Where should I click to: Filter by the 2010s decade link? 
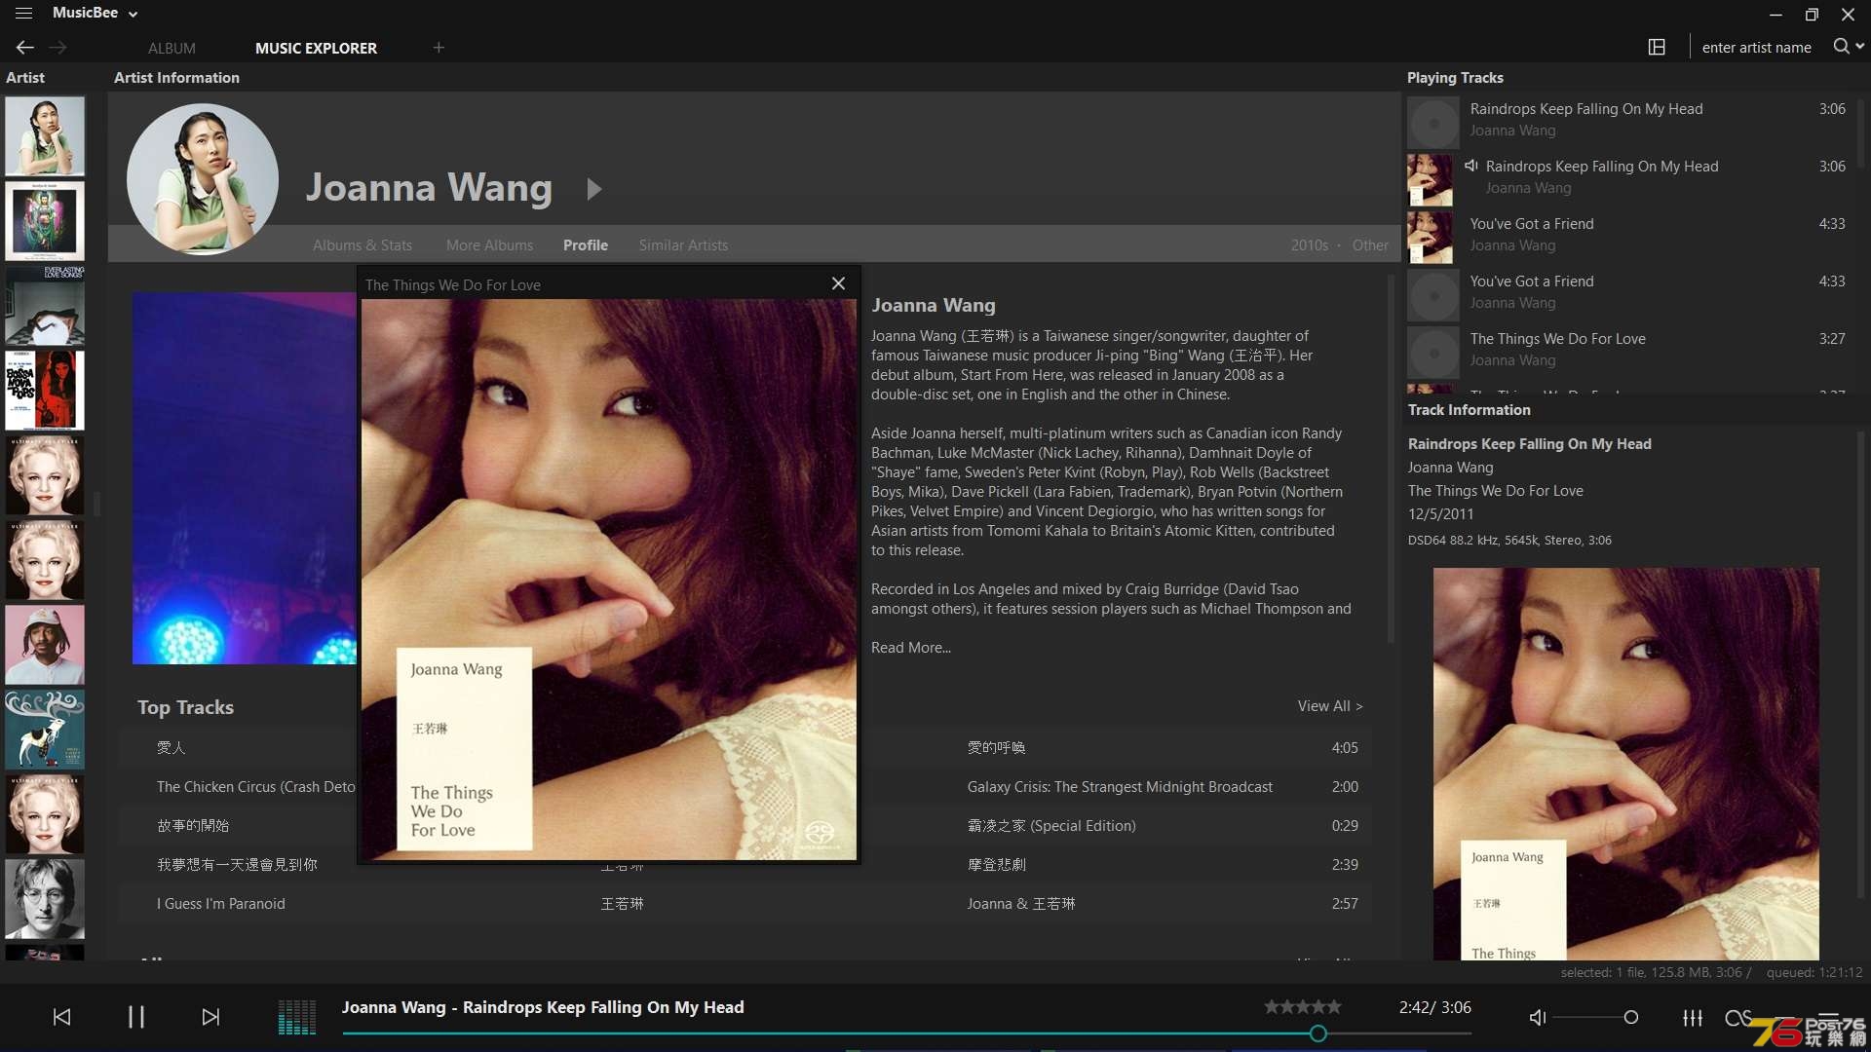[x=1310, y=245]
